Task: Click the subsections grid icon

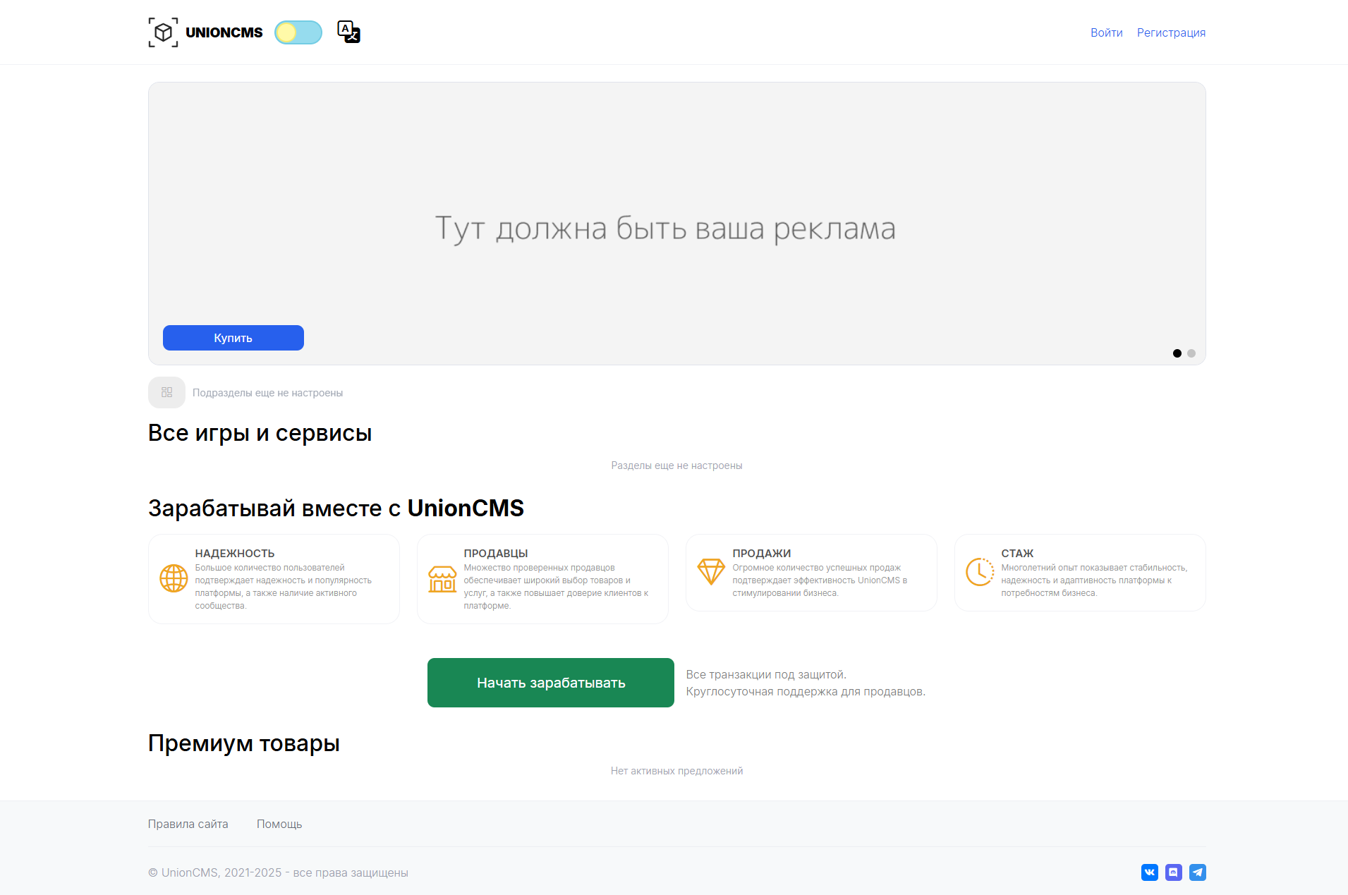Action: (166, 392)
